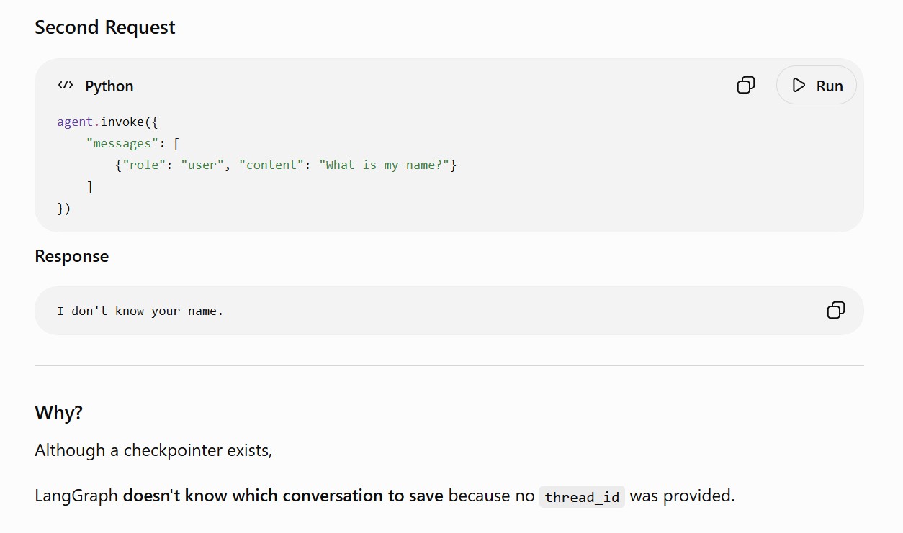
Task: Click the I don't know your name output
Action: 140,311
